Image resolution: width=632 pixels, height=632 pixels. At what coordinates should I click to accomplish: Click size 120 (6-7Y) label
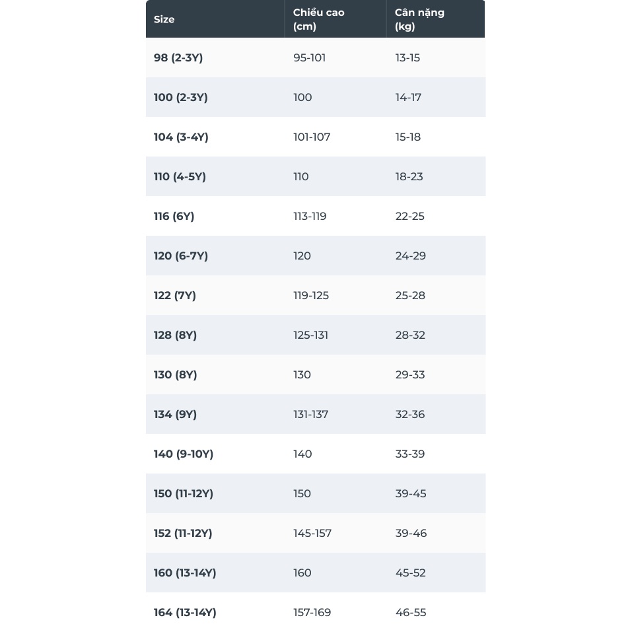coord(181,256)
